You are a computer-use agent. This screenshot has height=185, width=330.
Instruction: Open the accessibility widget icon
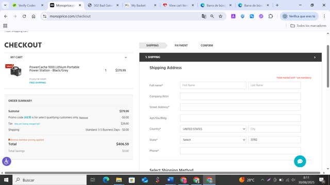pyautogui.click(x=7, y=161)
